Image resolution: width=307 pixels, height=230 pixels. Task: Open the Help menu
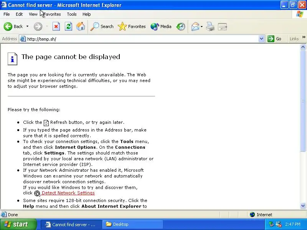click(x=87, y=14)
